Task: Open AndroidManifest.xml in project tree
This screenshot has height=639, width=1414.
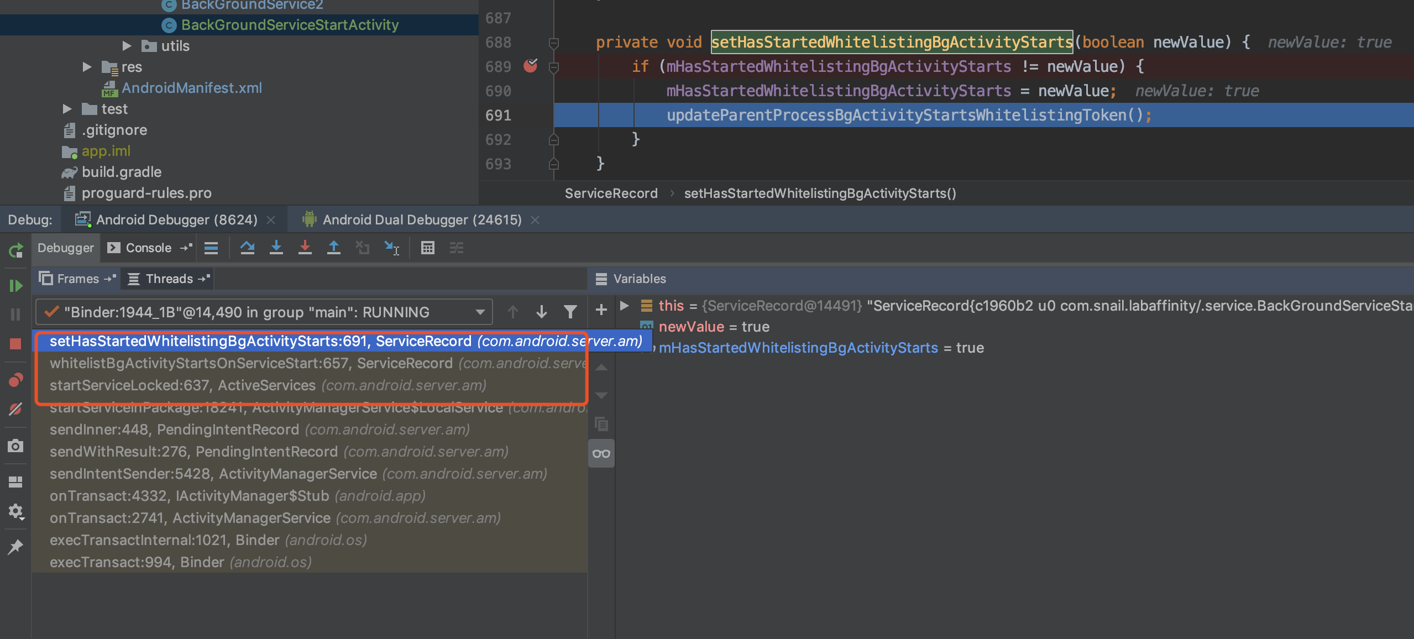Action: [x=191, y=88]
